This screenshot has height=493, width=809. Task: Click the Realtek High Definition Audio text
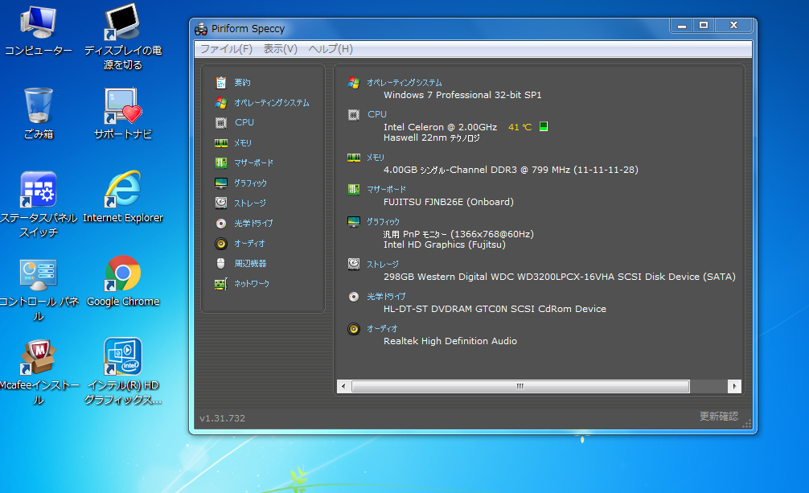(450, 341)
